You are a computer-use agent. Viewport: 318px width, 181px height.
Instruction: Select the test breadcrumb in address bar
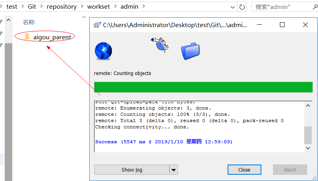point(12,7)
